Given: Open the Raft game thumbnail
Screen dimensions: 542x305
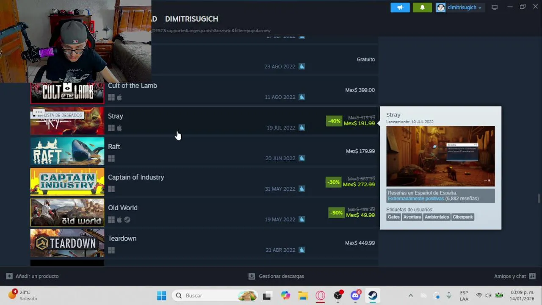Looking at the screenshot, I should [x=67, y=151].
